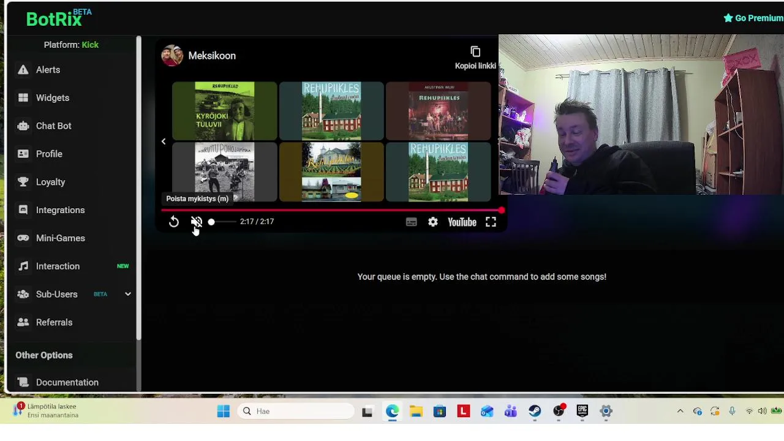Click the 2:17 / 2:17 time display
784x441 pixels.
click(x=257, y=222)
